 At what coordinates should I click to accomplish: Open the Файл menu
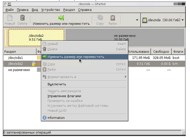pos(10,10)
